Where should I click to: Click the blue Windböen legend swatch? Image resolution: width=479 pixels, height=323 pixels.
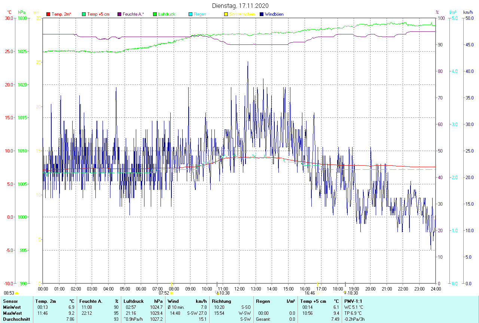[x=262, y=14]
